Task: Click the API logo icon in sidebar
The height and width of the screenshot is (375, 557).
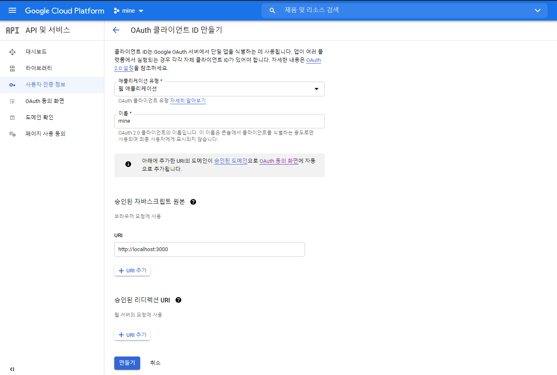Action: pyautogui.click(x=12, y=30)
